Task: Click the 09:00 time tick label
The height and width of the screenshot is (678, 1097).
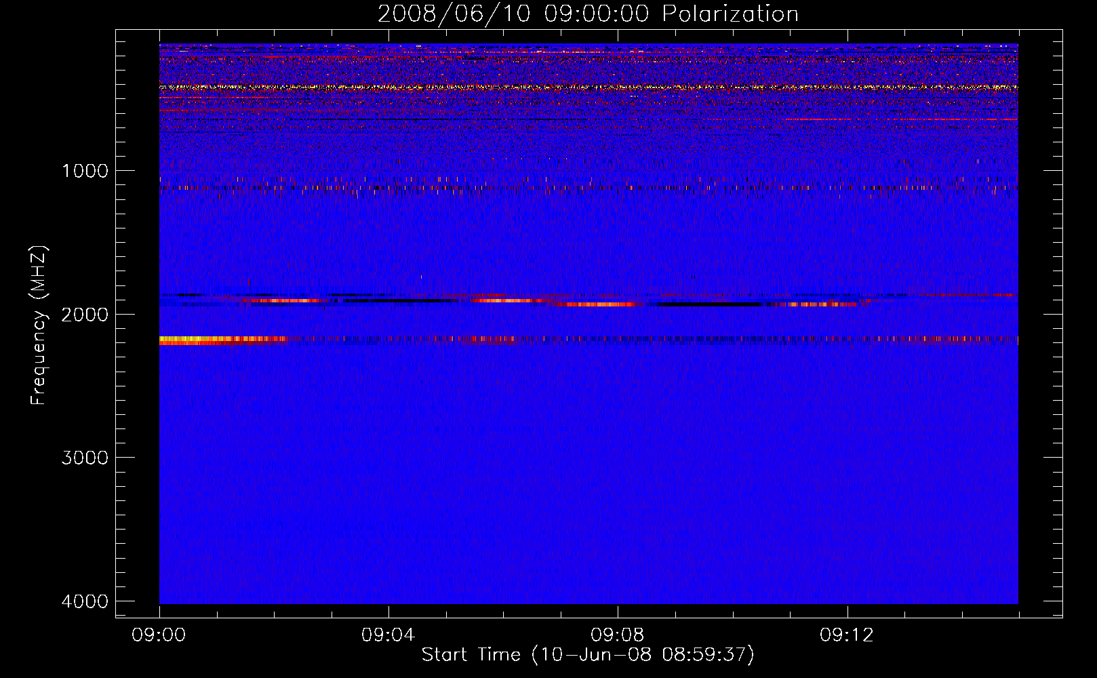Action: click(x=159, y=635)
